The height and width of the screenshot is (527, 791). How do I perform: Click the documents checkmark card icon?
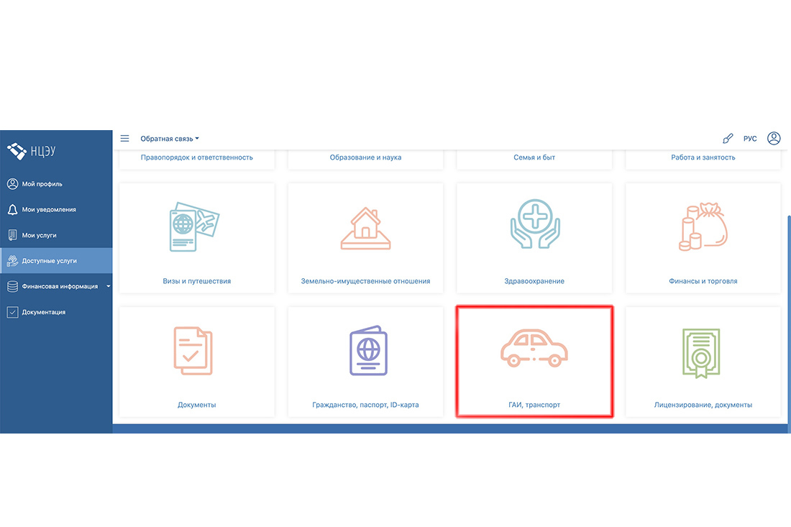point(193,351)
